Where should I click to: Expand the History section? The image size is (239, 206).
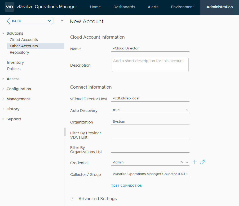(3, 109)
